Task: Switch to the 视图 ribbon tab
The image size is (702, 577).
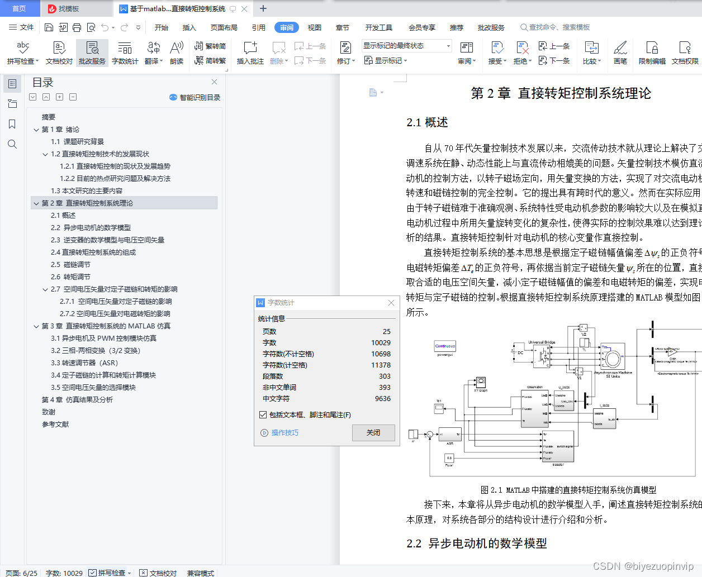Action: (x=315, y=27)
